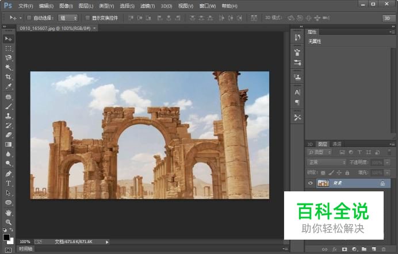Check the 显示变换控件 option
Screen dimensions: 398x254
87,18
